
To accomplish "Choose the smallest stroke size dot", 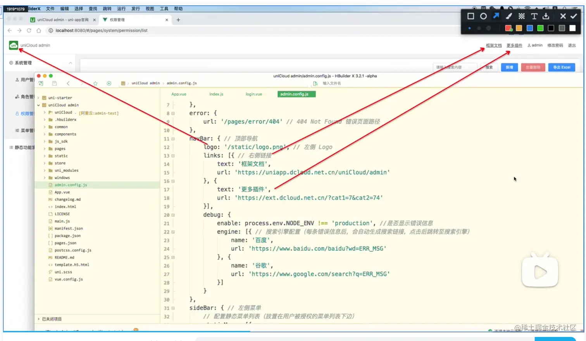I will point(470,28).
